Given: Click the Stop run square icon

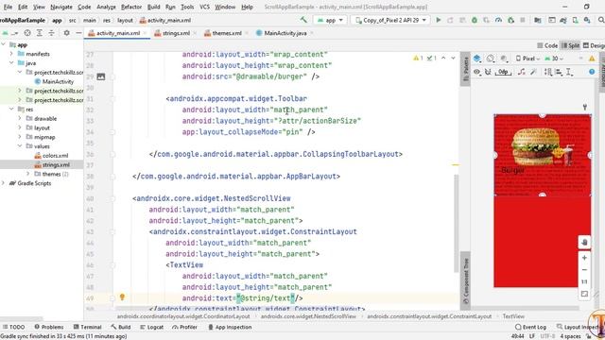Looking at the screenshot, I should (523, 20).
